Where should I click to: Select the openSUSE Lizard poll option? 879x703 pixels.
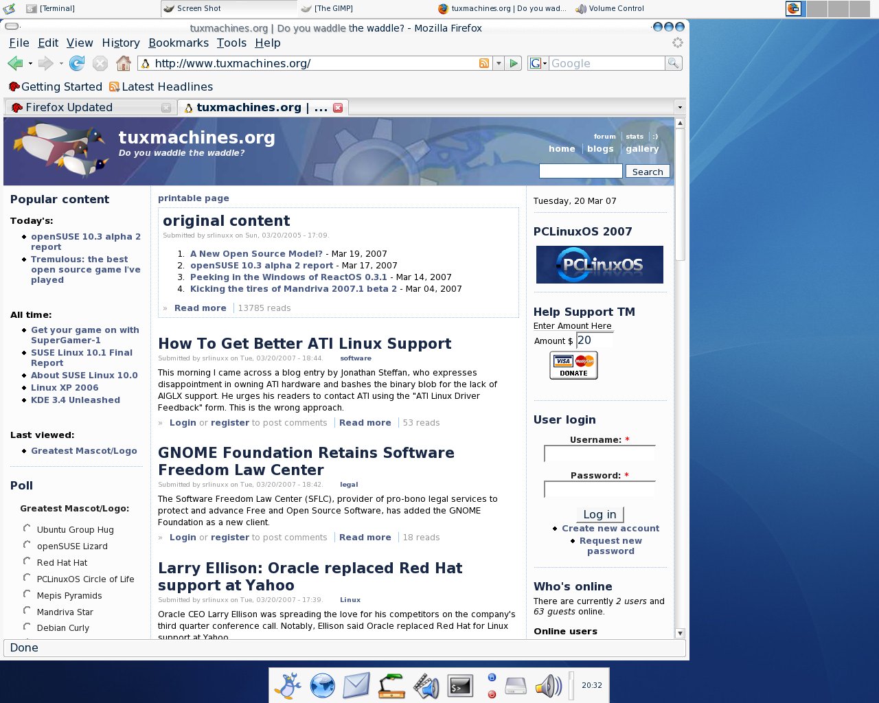click(27, 545)
